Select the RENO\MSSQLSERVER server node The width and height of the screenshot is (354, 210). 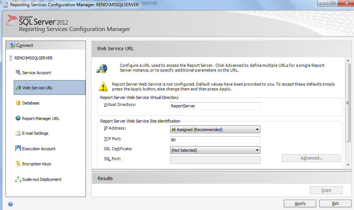(33, 58)
